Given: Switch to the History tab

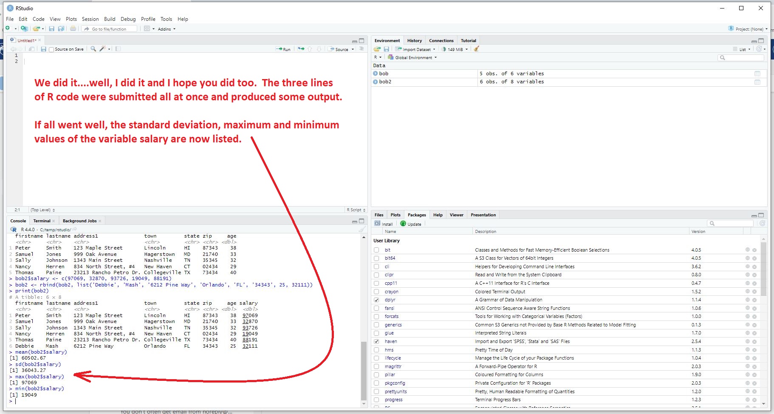Looking at the screenshot, I should [x=414, y=41].
